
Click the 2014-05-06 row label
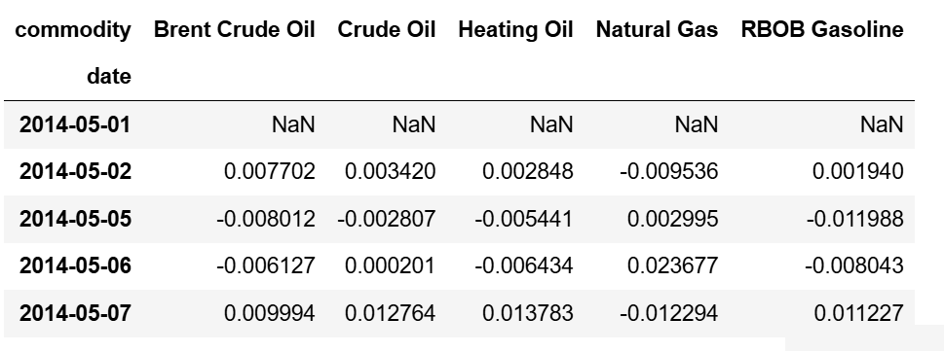click(75, 265)
